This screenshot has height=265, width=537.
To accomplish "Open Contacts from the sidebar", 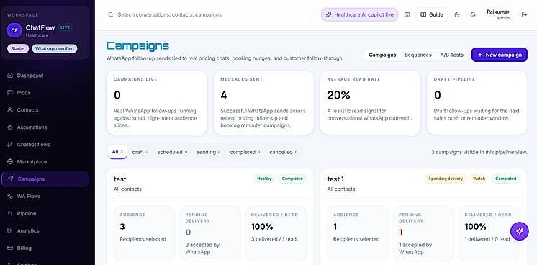I will [45, 110].
